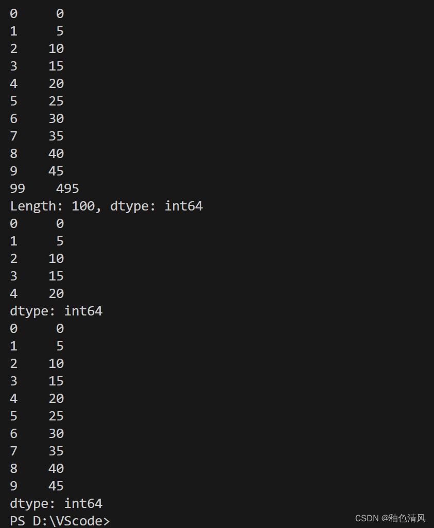Click the "D:\VScode" path in the prompt
Image resolution: width=434 pixels, height=528 pixels.
(x=67, y=521)
